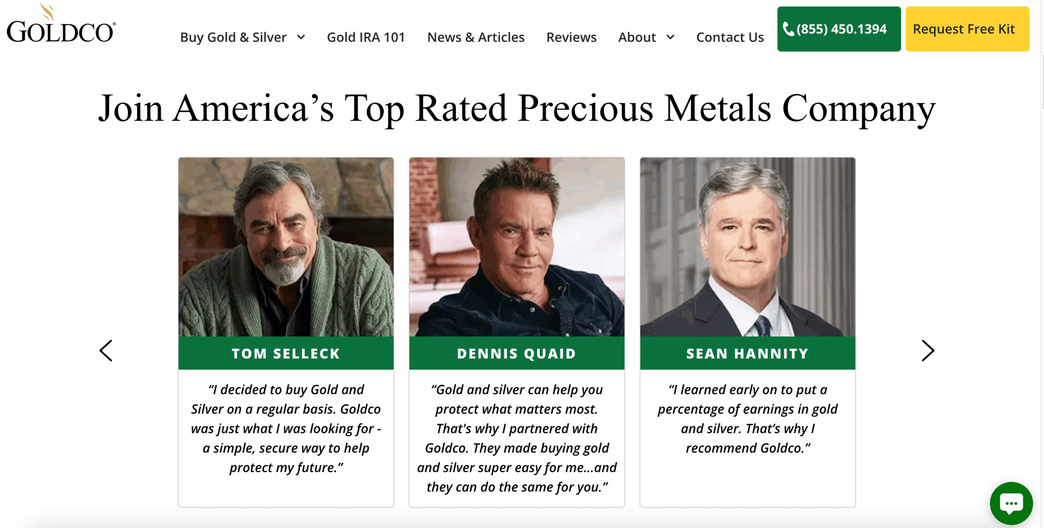Click Tom Selleck's photo
Viewport: 1044px width, 528px height.
(286, 247)
